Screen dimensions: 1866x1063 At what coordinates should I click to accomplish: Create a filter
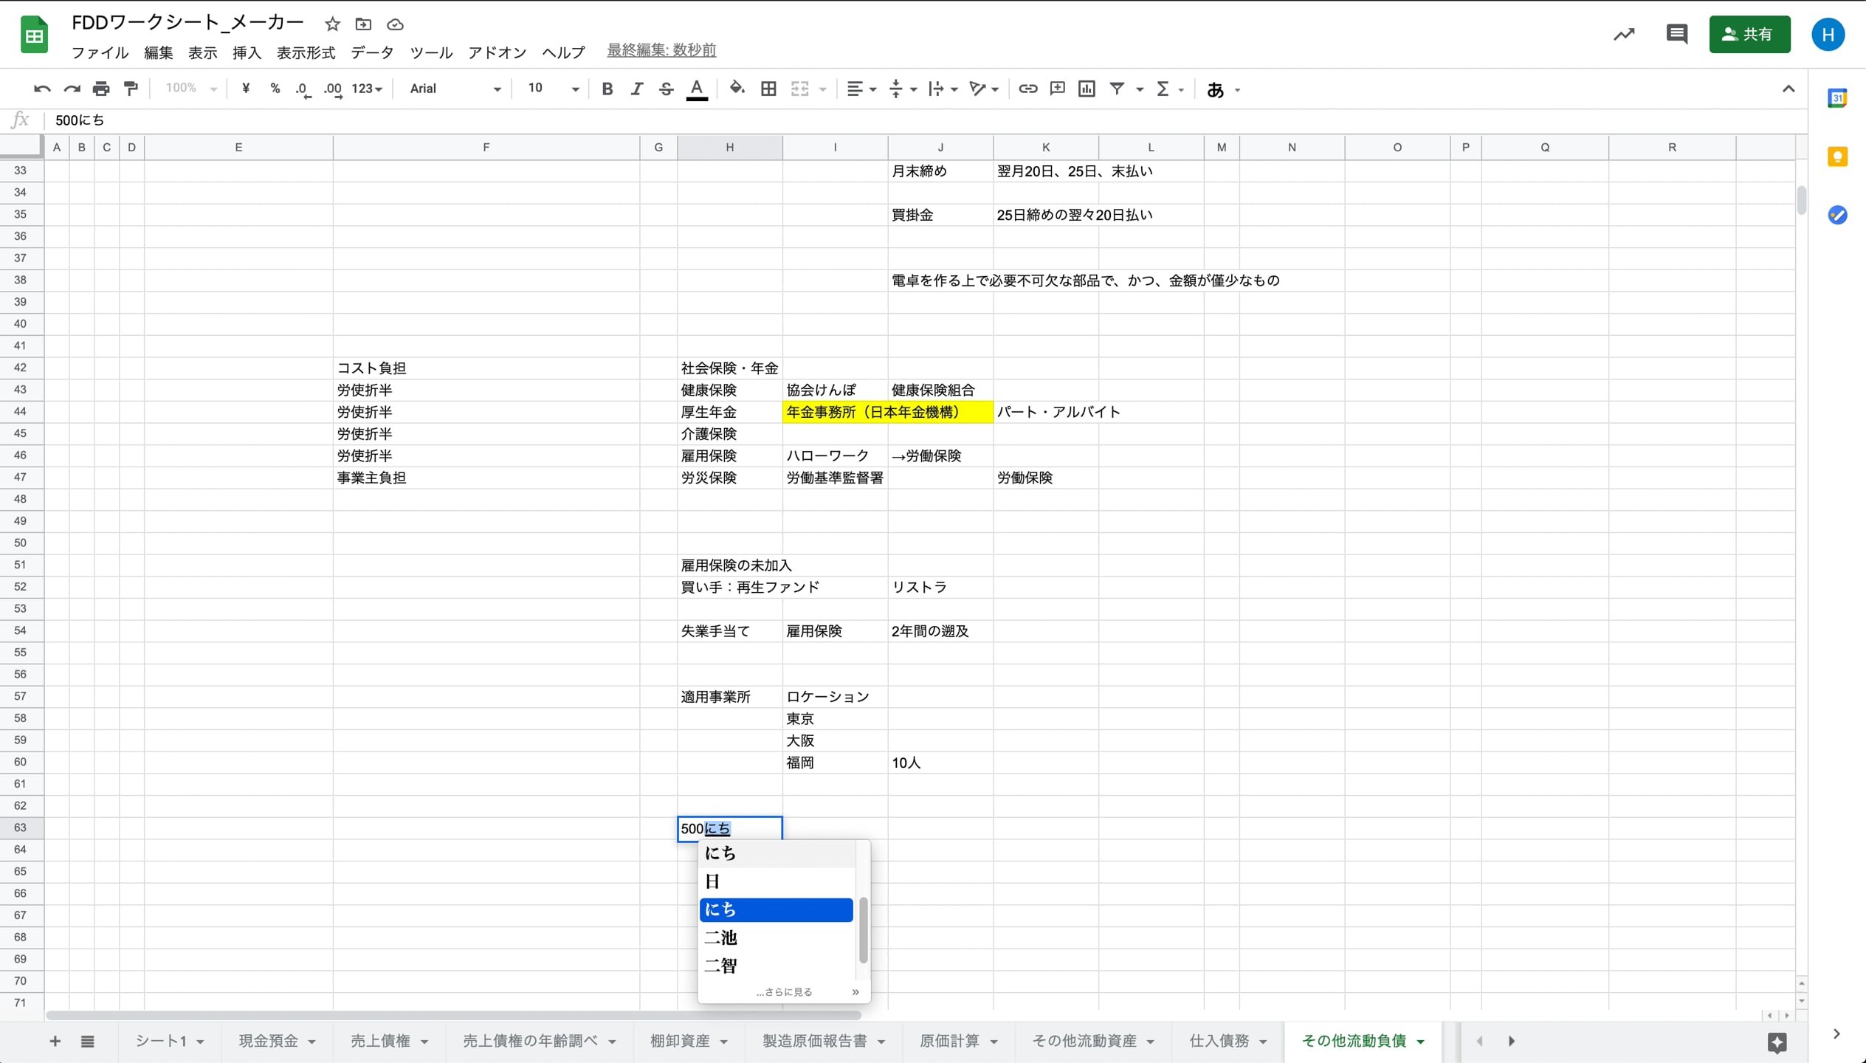[x=1116, y=88]
